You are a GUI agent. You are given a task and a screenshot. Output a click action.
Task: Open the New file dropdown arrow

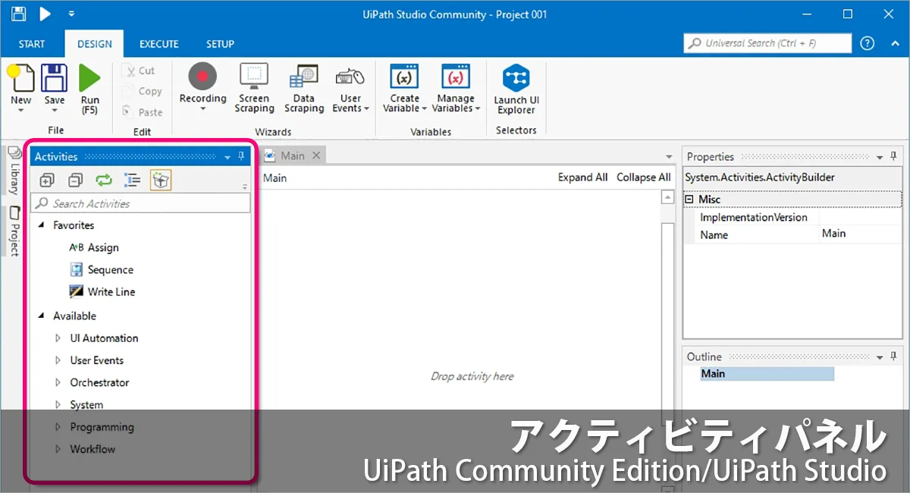(20, 111)
